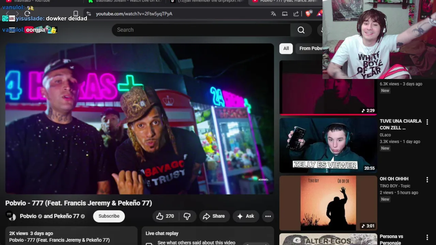Viewport: 436px width, 245px height.
Task: Click the verified badge next to Pobvio
Action: [x=40, y=216]
